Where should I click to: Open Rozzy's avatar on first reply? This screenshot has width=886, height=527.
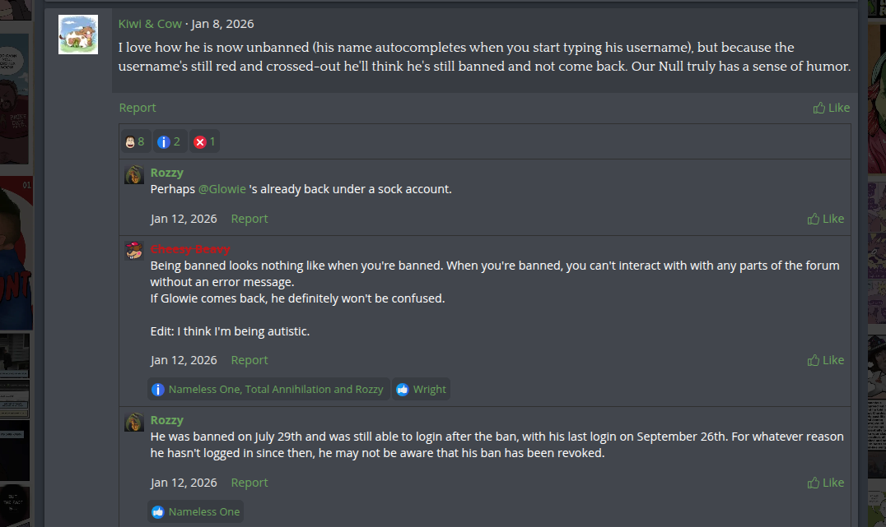134,174
